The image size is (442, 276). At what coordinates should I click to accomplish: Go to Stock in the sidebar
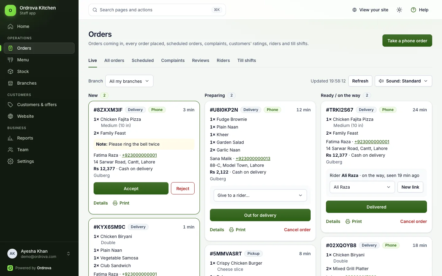pyautogui.click(x=39, y=71)
